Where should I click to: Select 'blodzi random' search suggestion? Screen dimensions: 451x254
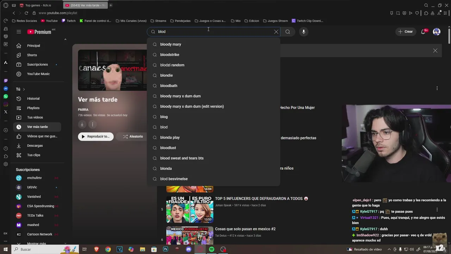coord(214,65)
